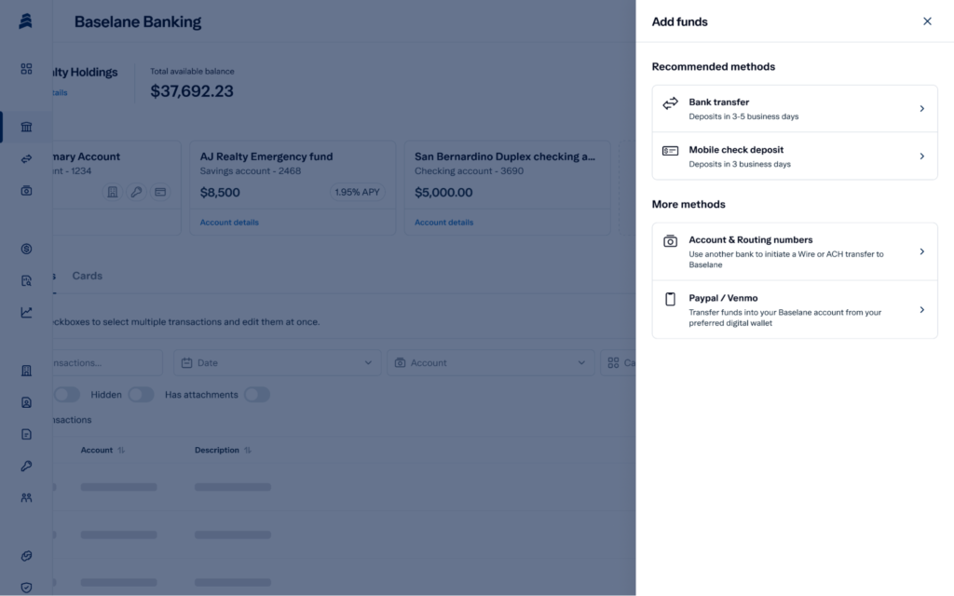Click the Paypal / Venmo phone icon
Image resolution: width=954 pixels, height=596 pixels.
click(671, 299)
